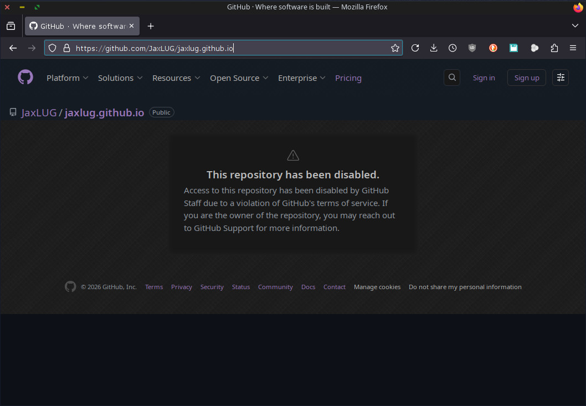Close the GitHub tab
Screen dimensions: 586x406
(x=132, y=26)
